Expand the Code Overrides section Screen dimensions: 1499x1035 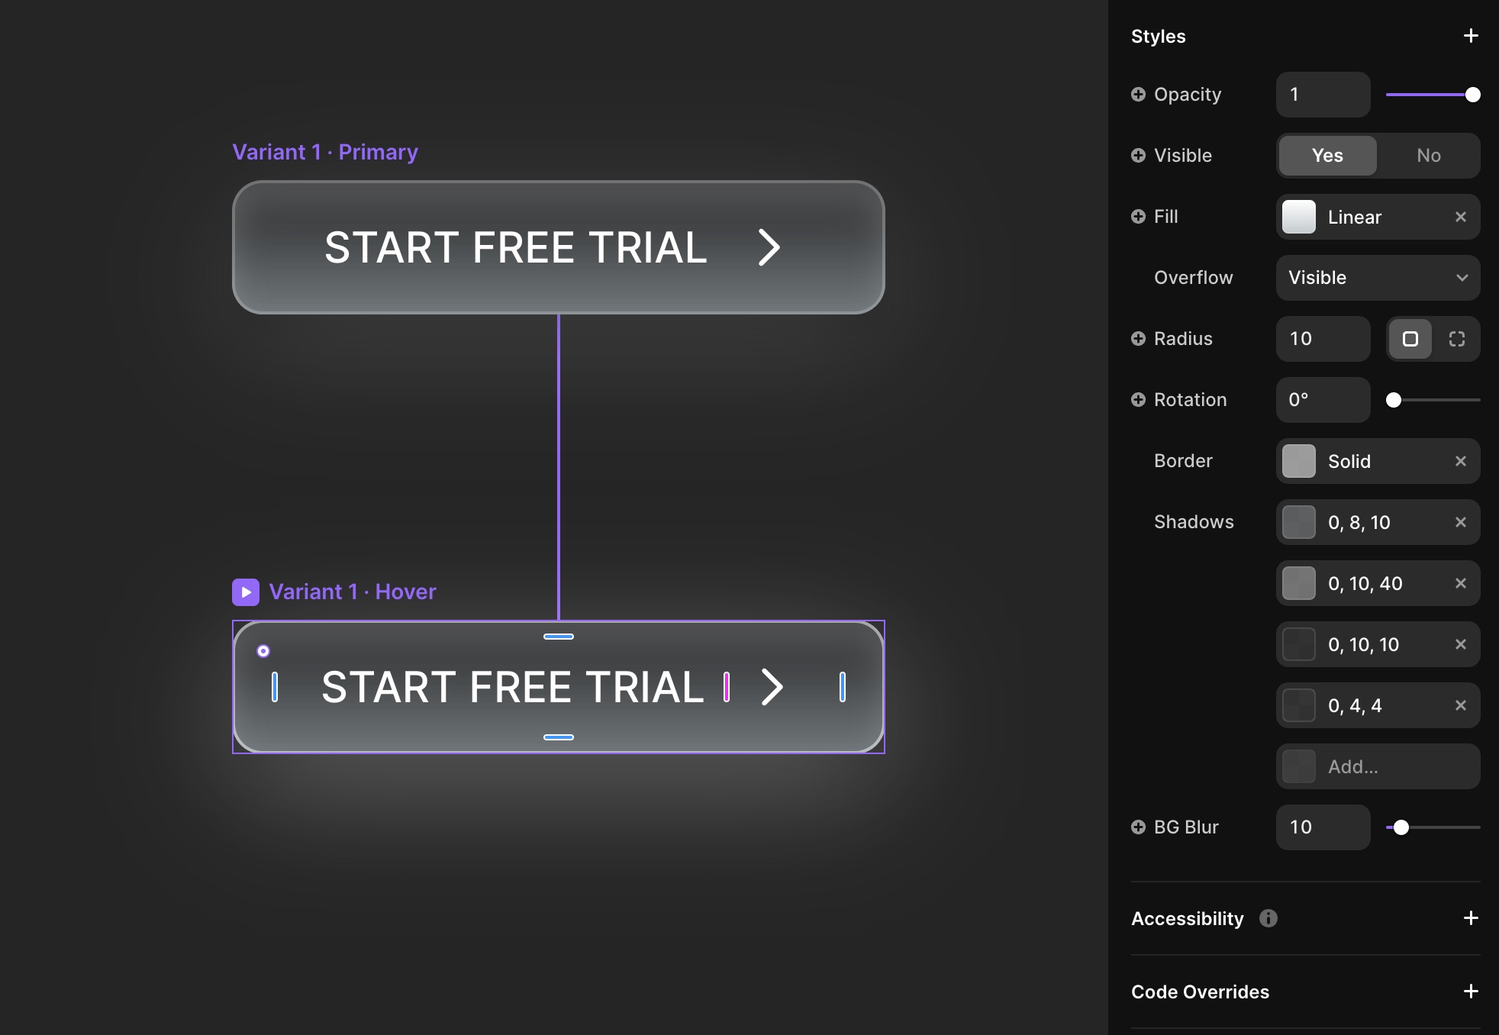(1471, 991)
